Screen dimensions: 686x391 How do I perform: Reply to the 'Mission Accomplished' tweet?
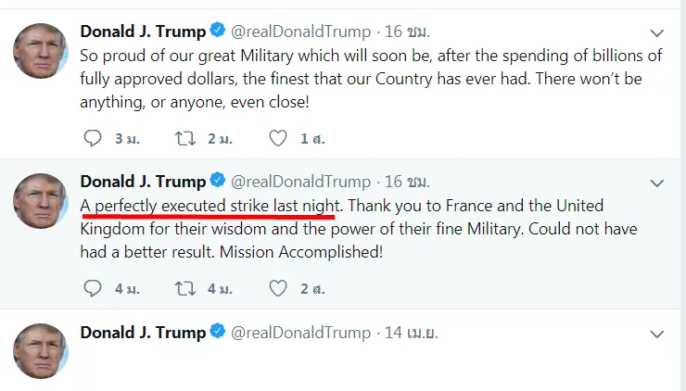[93, 288]
